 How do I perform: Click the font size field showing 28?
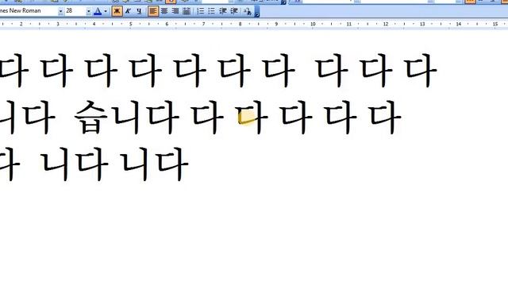[x=75, y=11]
